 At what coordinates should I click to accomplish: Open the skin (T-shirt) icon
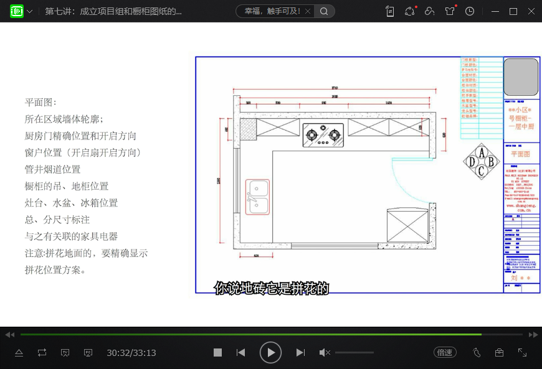(450, 11)
